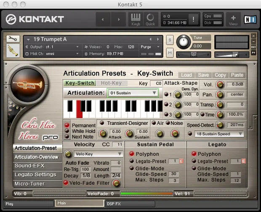Click the Load preset button
This screenshot has height=212, width=261.
tap(186, 75)
